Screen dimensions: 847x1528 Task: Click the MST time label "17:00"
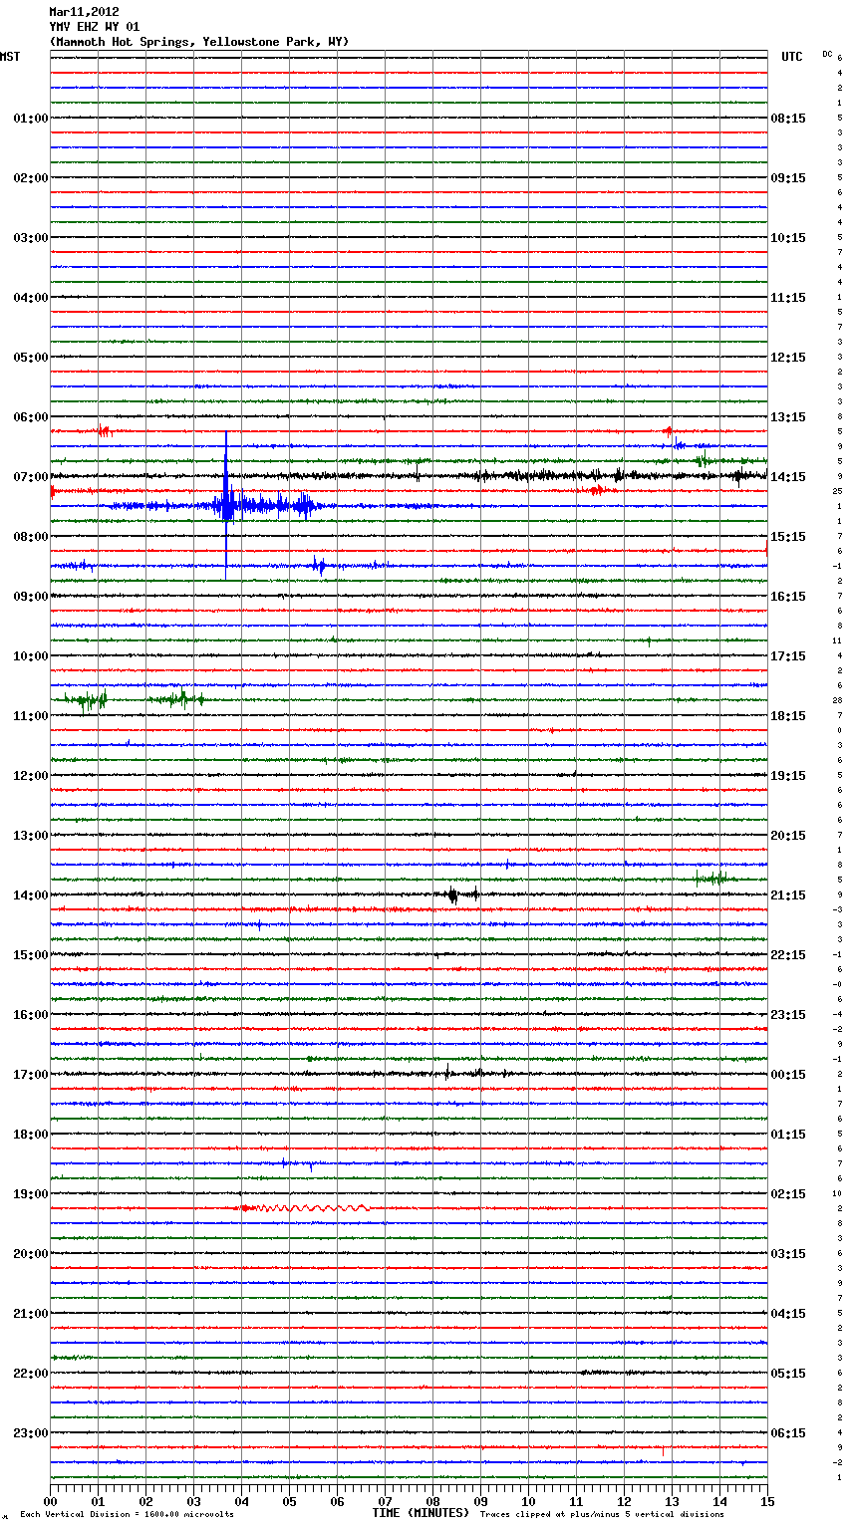coord(31,1075)
